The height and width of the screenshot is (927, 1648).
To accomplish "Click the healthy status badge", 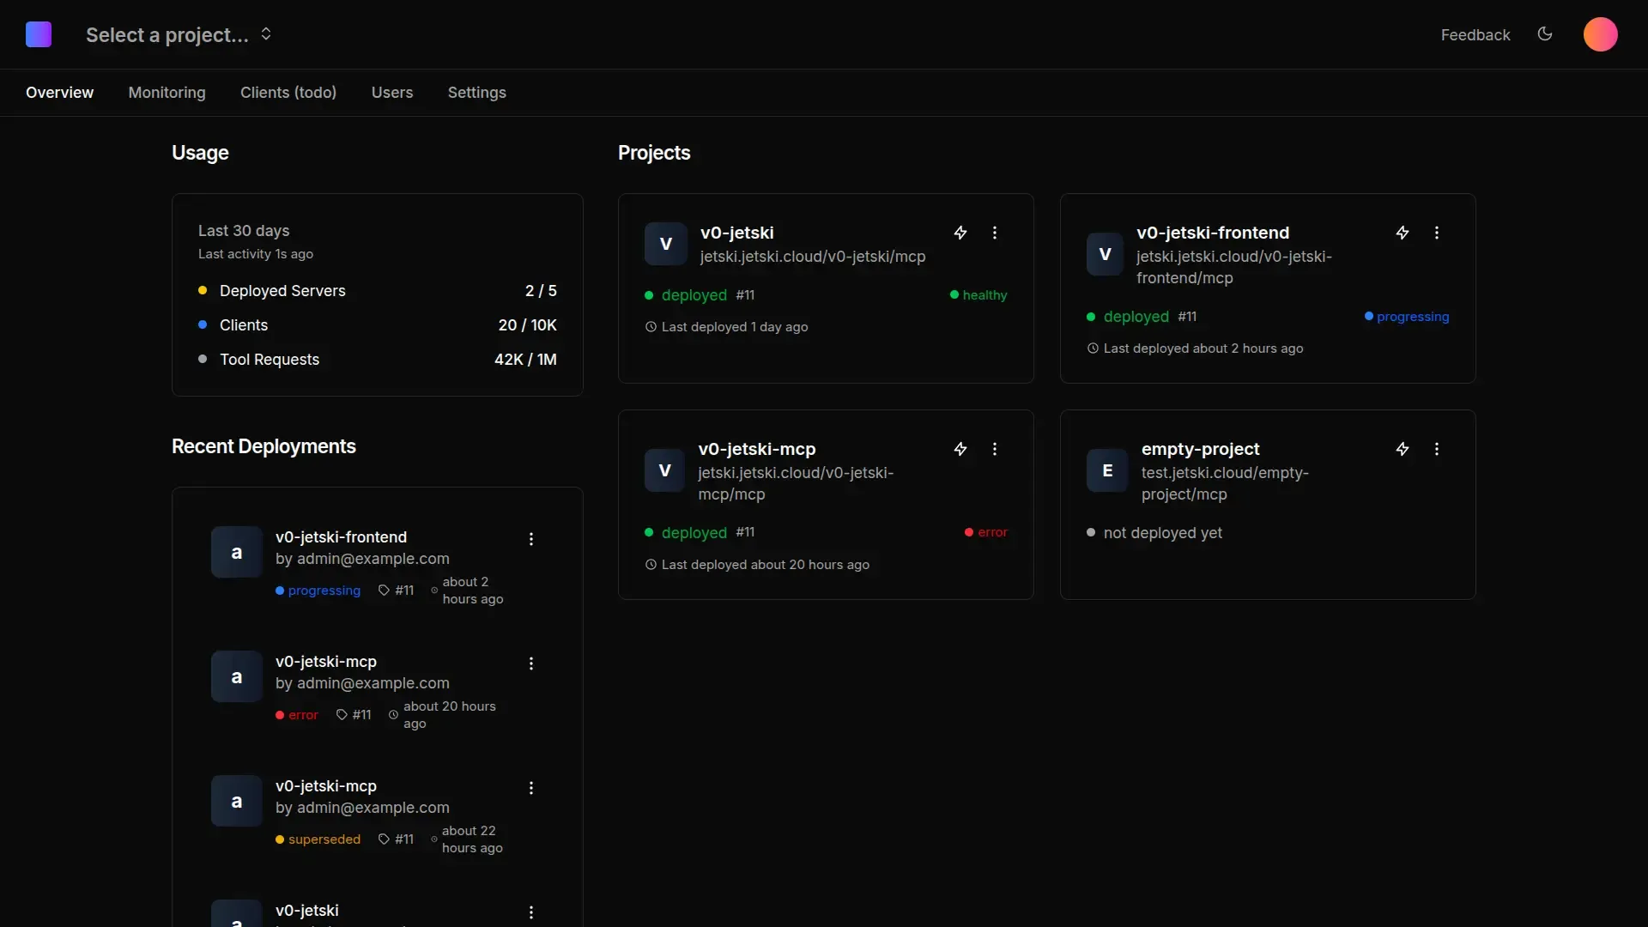I will [x=978, y=295].
